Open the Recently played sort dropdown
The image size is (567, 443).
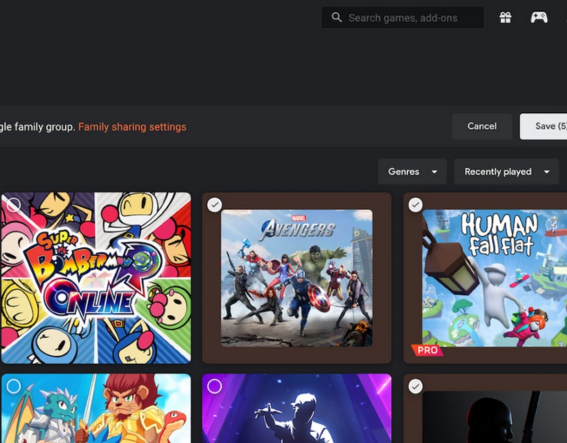[507, 172]
